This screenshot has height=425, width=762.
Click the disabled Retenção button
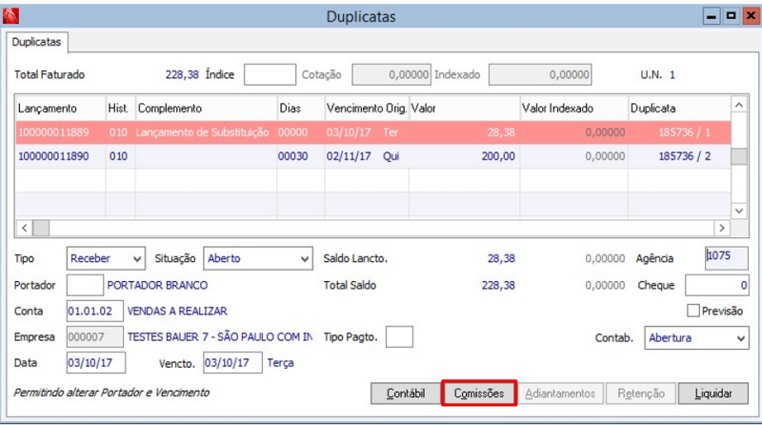pyautogui.click(x=640, y=393)
